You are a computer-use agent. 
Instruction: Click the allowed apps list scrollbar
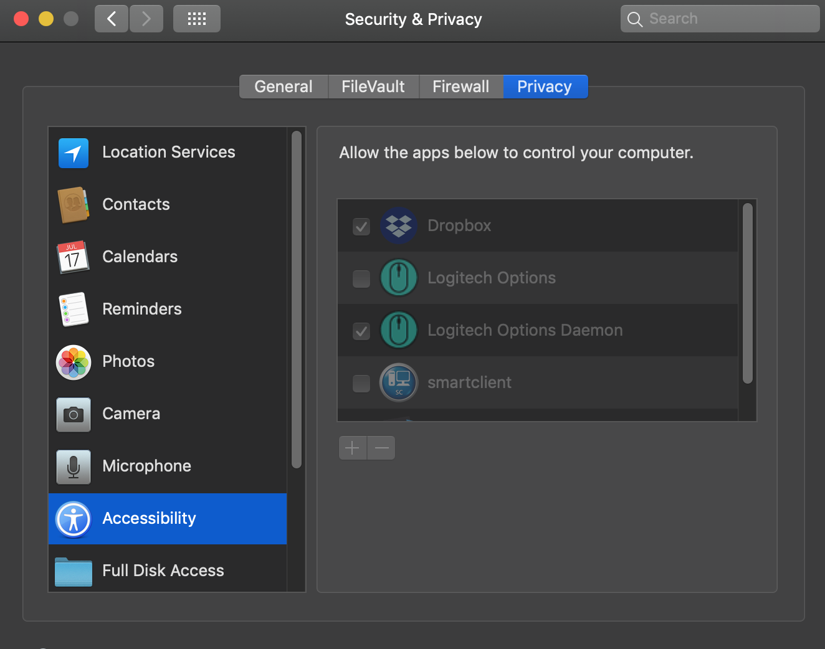point(748,293)
